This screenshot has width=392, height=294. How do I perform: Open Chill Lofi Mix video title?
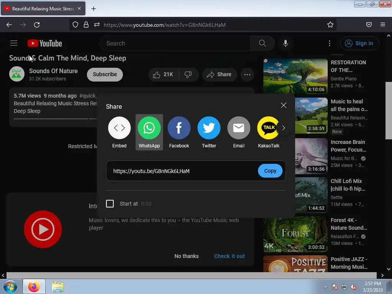tap(348, 185)
